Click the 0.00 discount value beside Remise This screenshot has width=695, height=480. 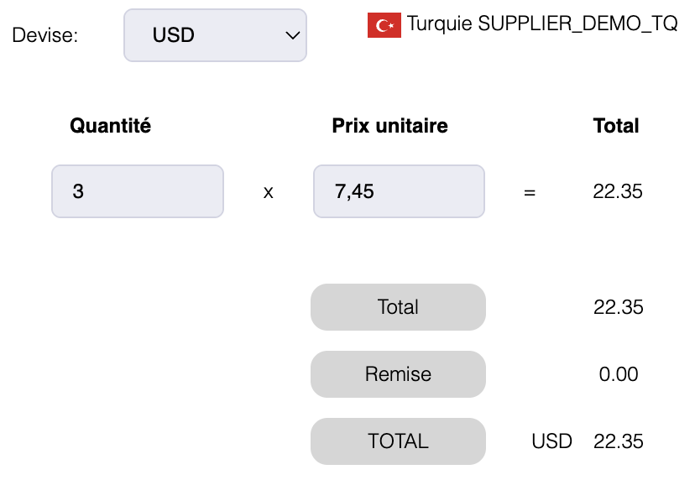pos(619,374)
